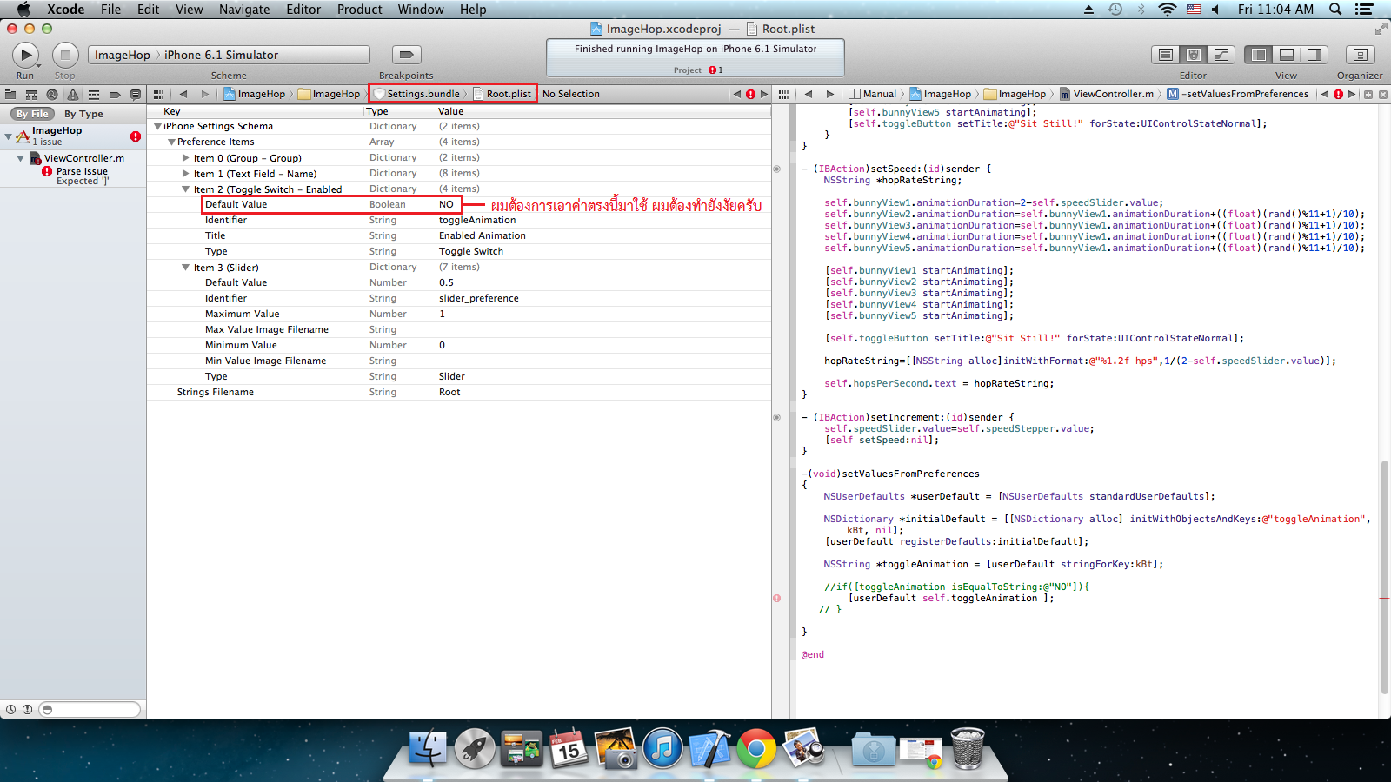Open Google Chrome from the Dock
The height and width of the screenshot is (782, 1391).
click(756, 748)
